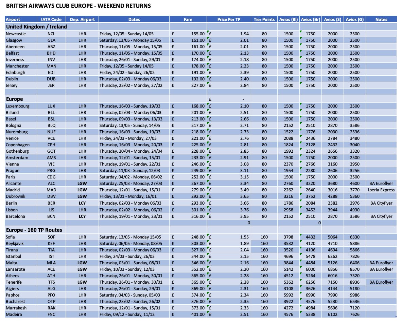Click the 'Avios (S)' column header
Screen dimensions: 402x323
point(333,19)
